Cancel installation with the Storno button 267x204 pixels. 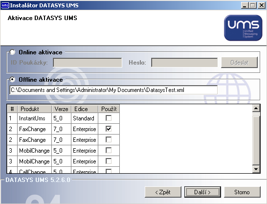click(242, 192)
